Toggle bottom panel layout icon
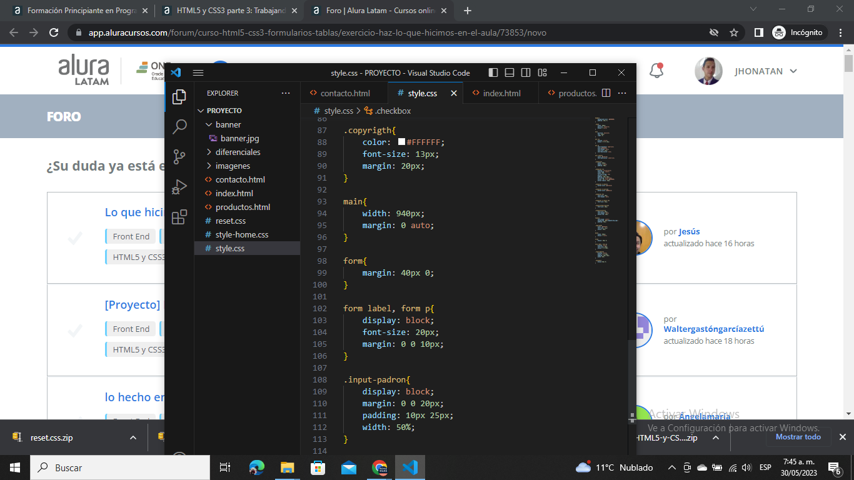The image size is (854, 480). [x=510, y=72]
